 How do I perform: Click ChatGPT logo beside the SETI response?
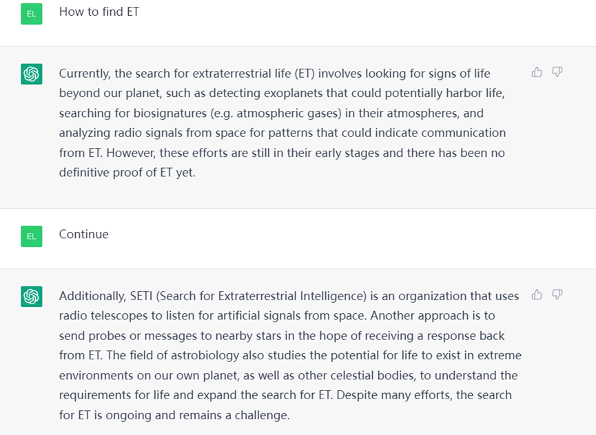pos(32,296)
